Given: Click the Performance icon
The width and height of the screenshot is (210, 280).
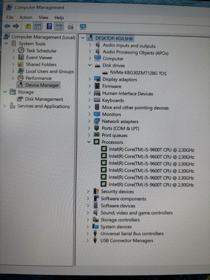Looking at the screenshot, I should click(20, 78).
